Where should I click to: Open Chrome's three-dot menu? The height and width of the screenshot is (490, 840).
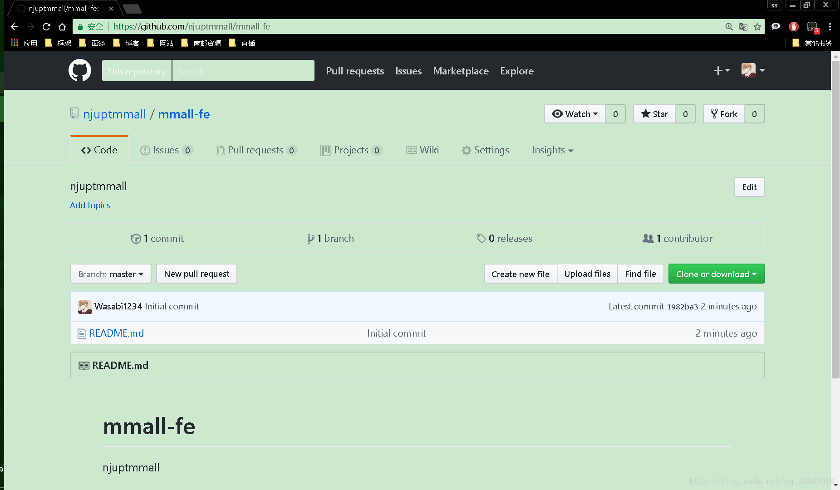(830, 27)
